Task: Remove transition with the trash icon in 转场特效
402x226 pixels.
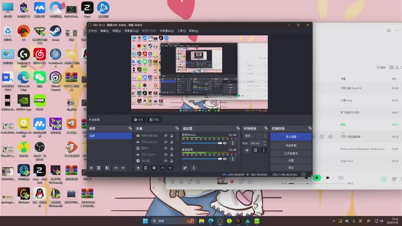Action: click(x=255, y=150)
